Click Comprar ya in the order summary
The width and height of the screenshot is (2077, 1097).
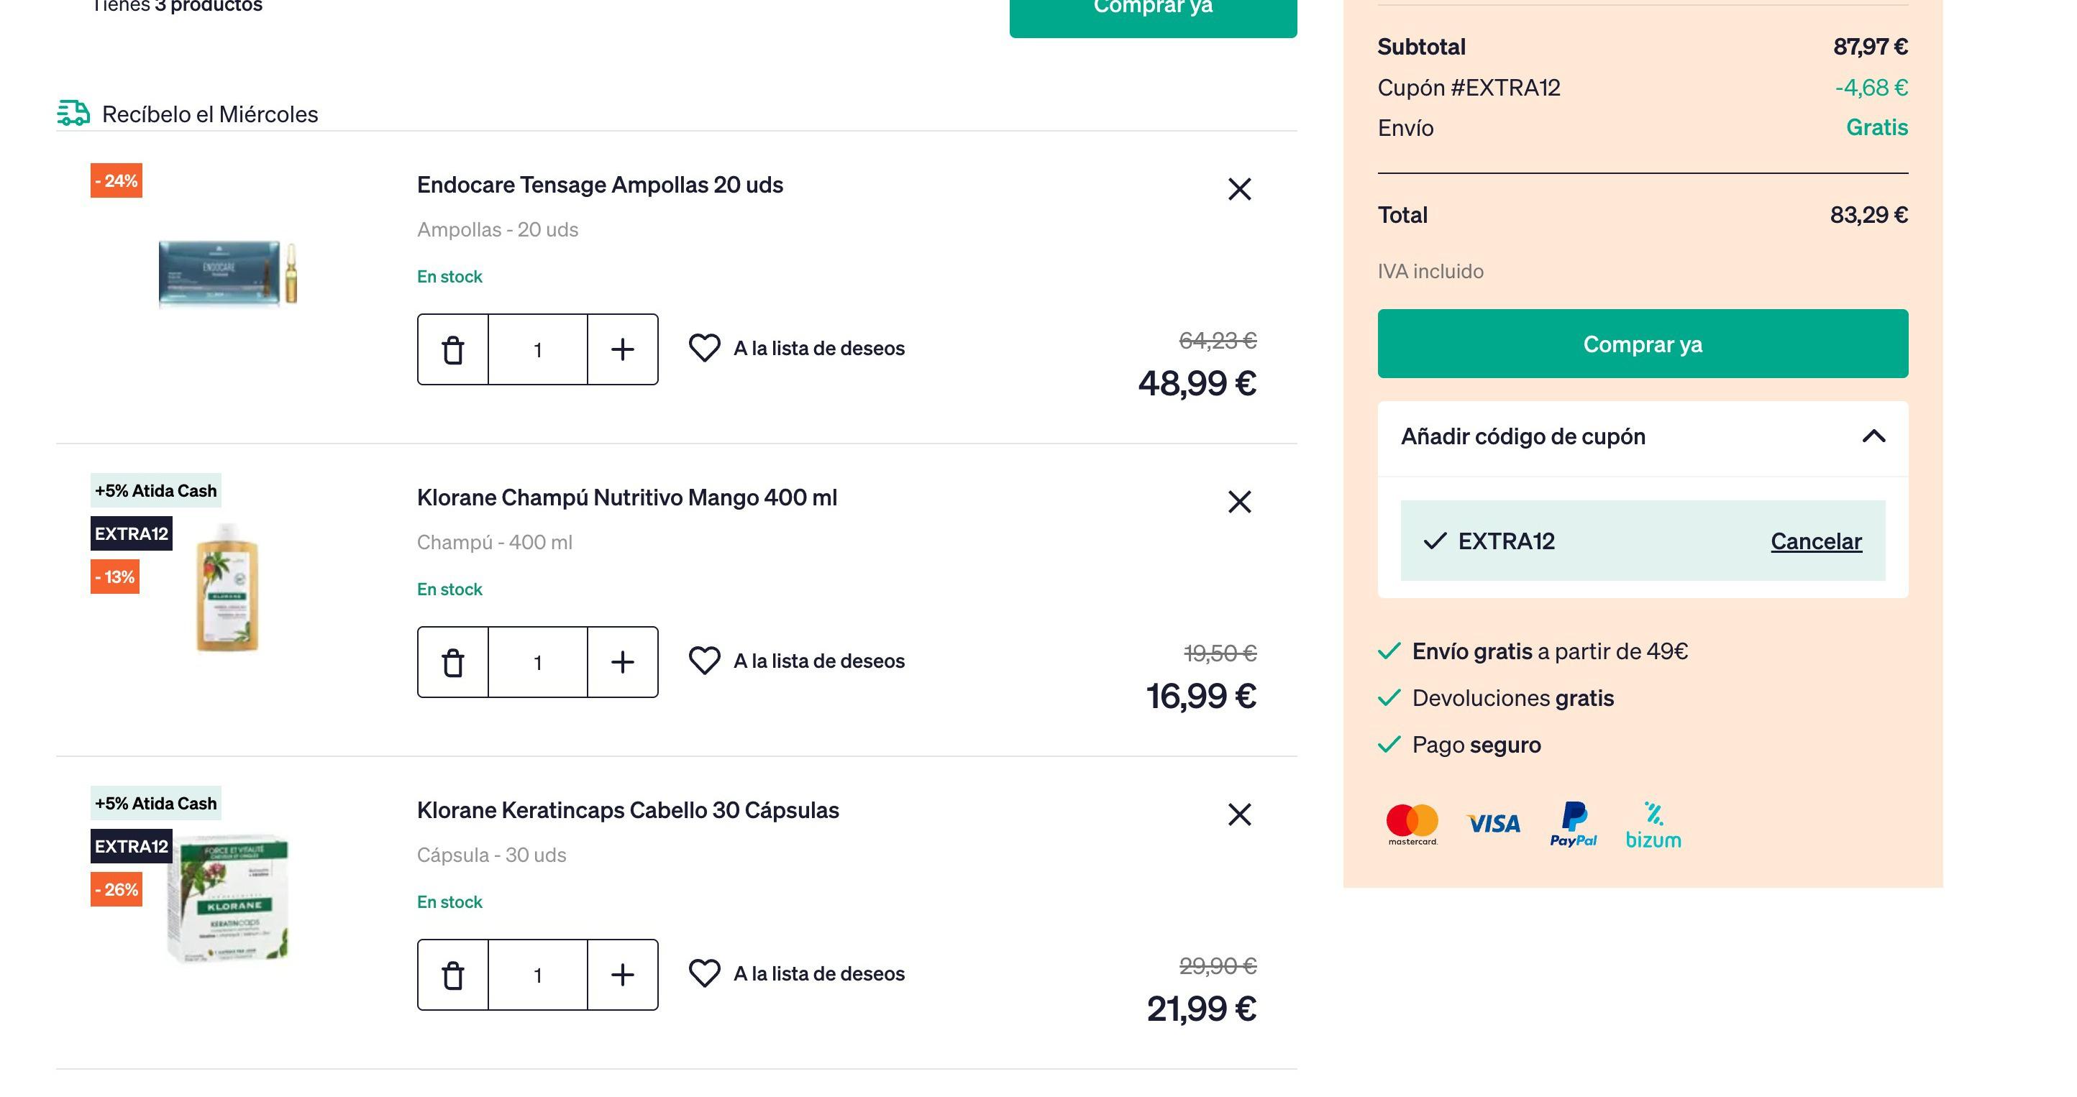[x=1643, y=344]
